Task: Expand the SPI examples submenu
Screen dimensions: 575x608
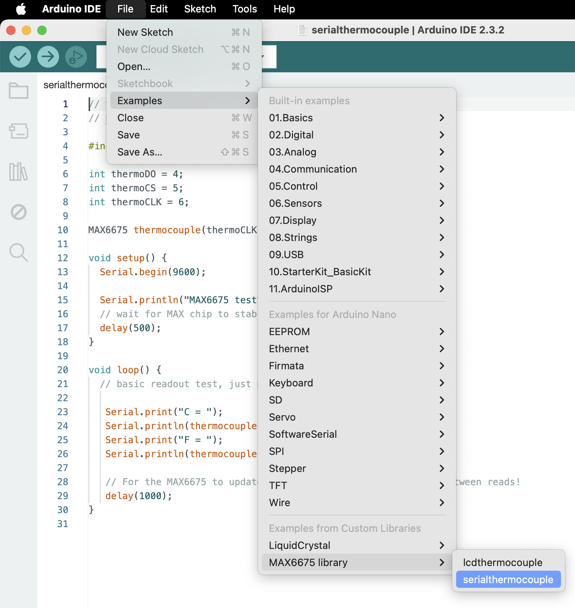Action: click(x=357, y=451)
